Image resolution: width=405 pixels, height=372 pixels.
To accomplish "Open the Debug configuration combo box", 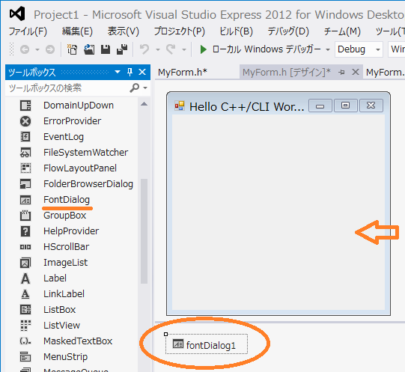I will (359, 49).
